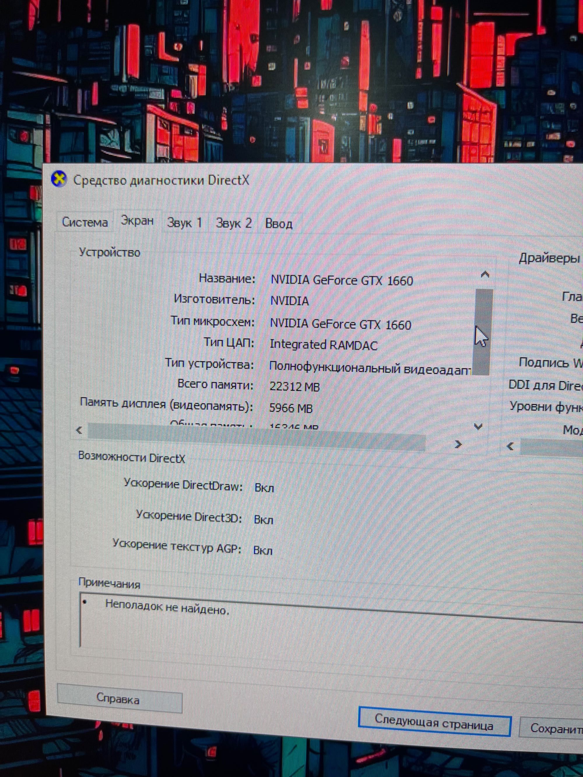Click the device list scroll right arrow
The image size is (583, 777).
point(458,444)
